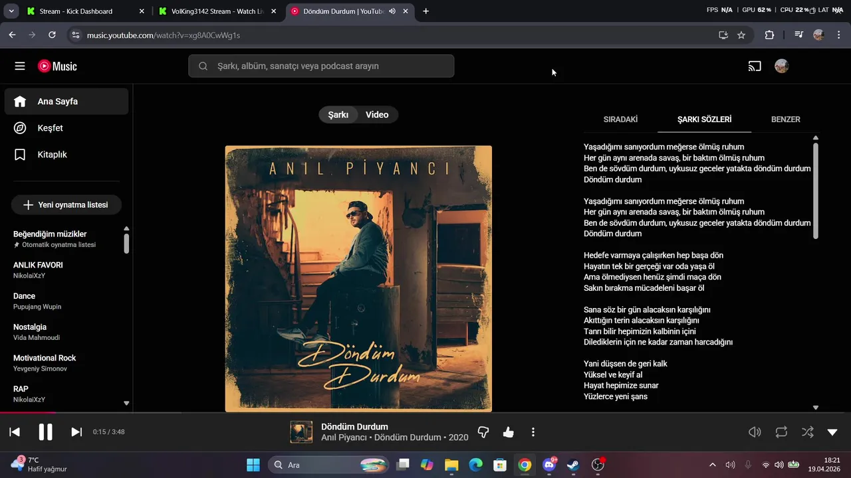Click the YouTube Music logo

57,66
